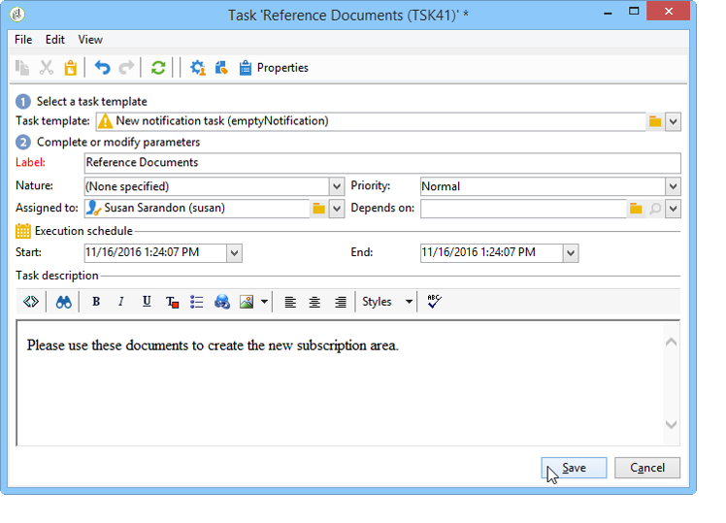Click the Save button

click(x=574, y=468)
